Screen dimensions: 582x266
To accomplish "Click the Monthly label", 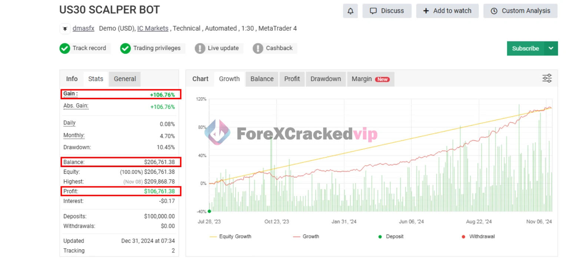I will (x=74, y=135).
